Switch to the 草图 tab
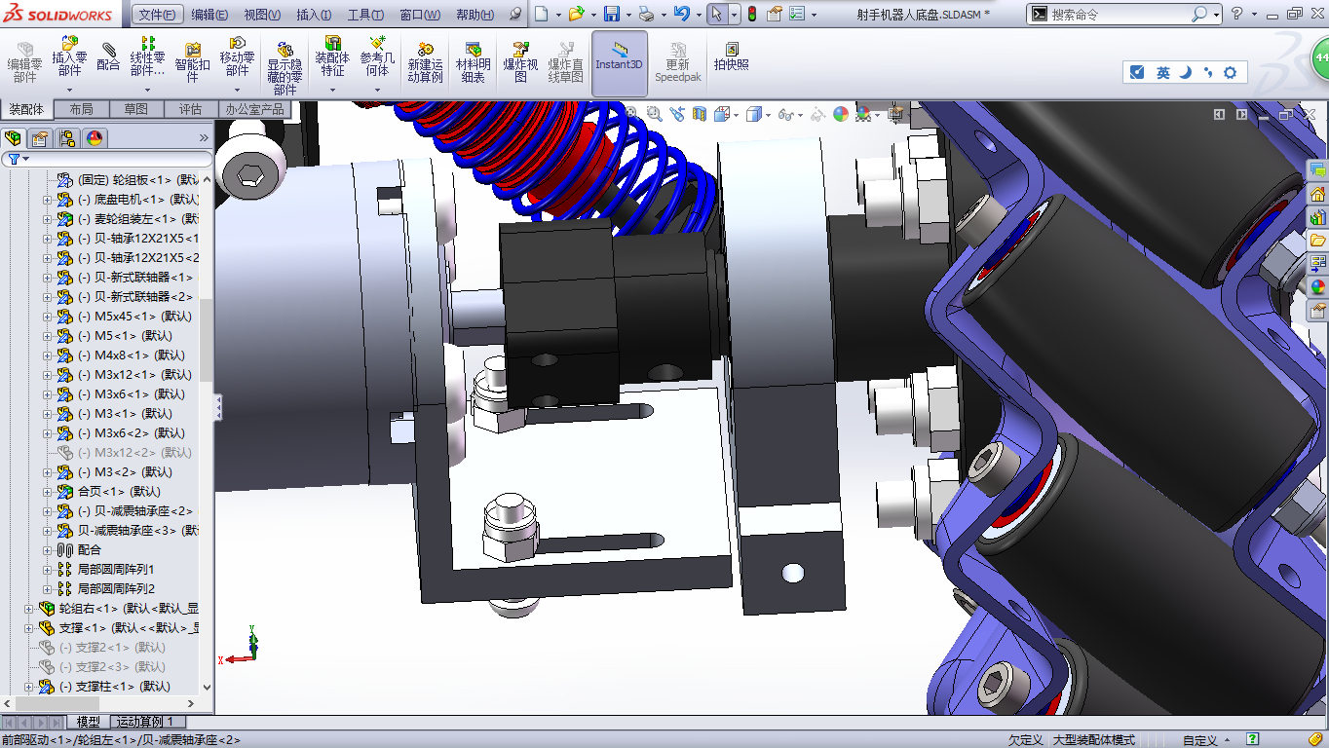Viewport: 1329px width, 748px height. click(x=136, y=109)
